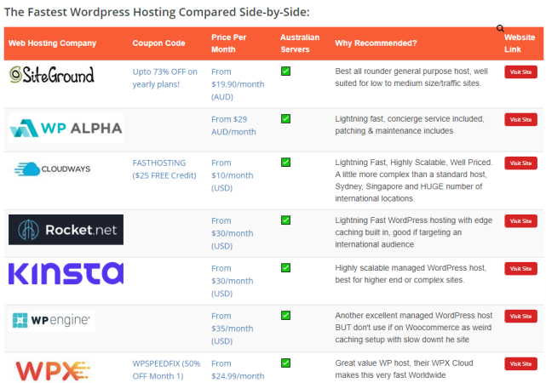
Task: Click 'Lightning Fast WordPress hosting with edge' text
Action: (x=414, y=232)
